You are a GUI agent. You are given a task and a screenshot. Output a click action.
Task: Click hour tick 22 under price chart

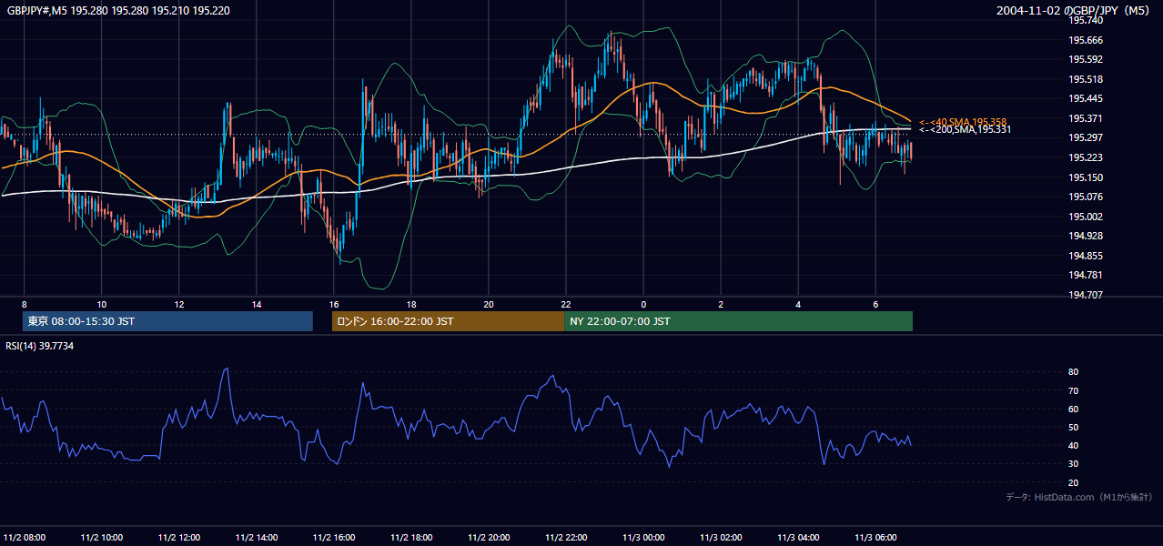566,304
